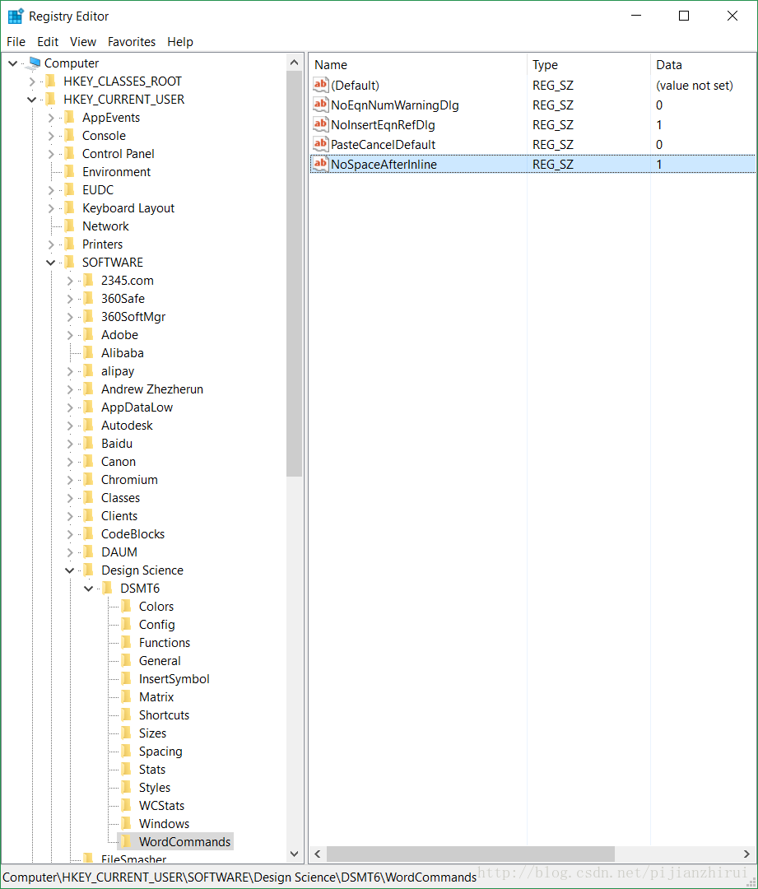The width and height of the screenshot is (758, 889).
Task: Open the View menu
Action: 83,41
